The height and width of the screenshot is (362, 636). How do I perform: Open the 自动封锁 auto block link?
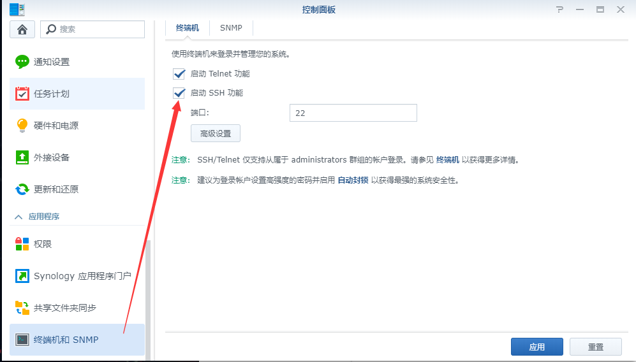(353, 180)
